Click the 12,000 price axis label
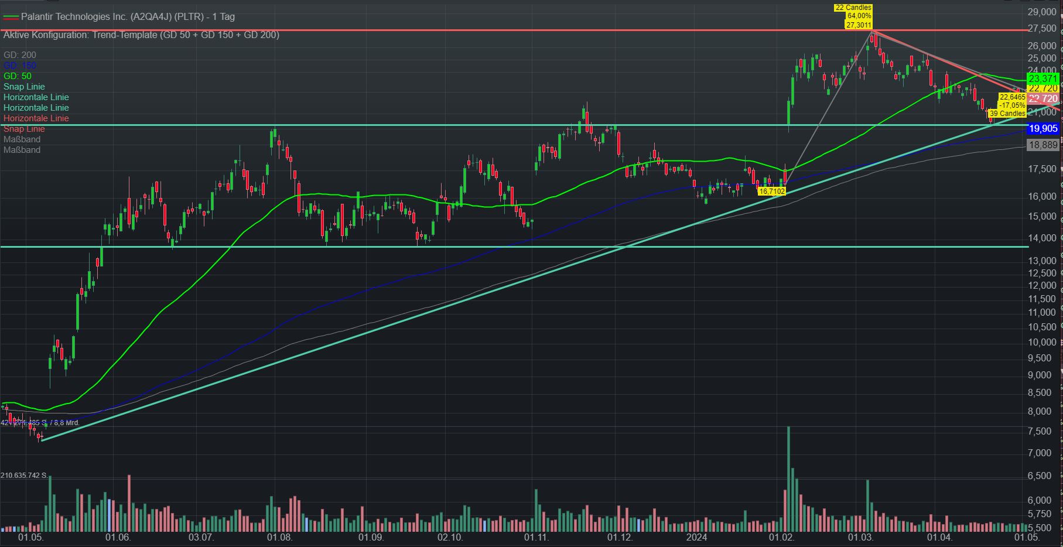 (1043, 286)
